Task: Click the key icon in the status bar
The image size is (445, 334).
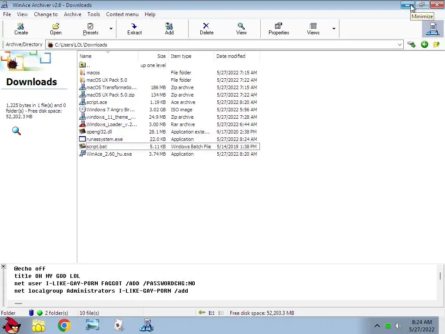Action: click(202, 313)
